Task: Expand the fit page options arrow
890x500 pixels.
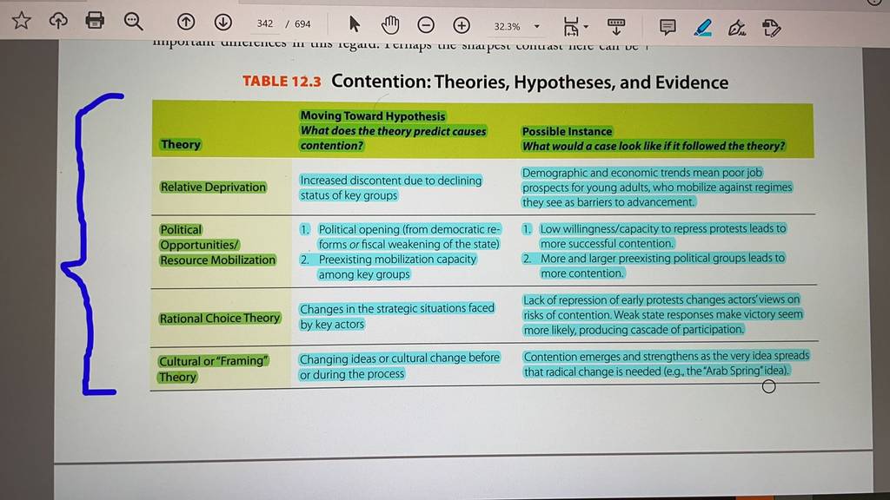Action: 586,27
